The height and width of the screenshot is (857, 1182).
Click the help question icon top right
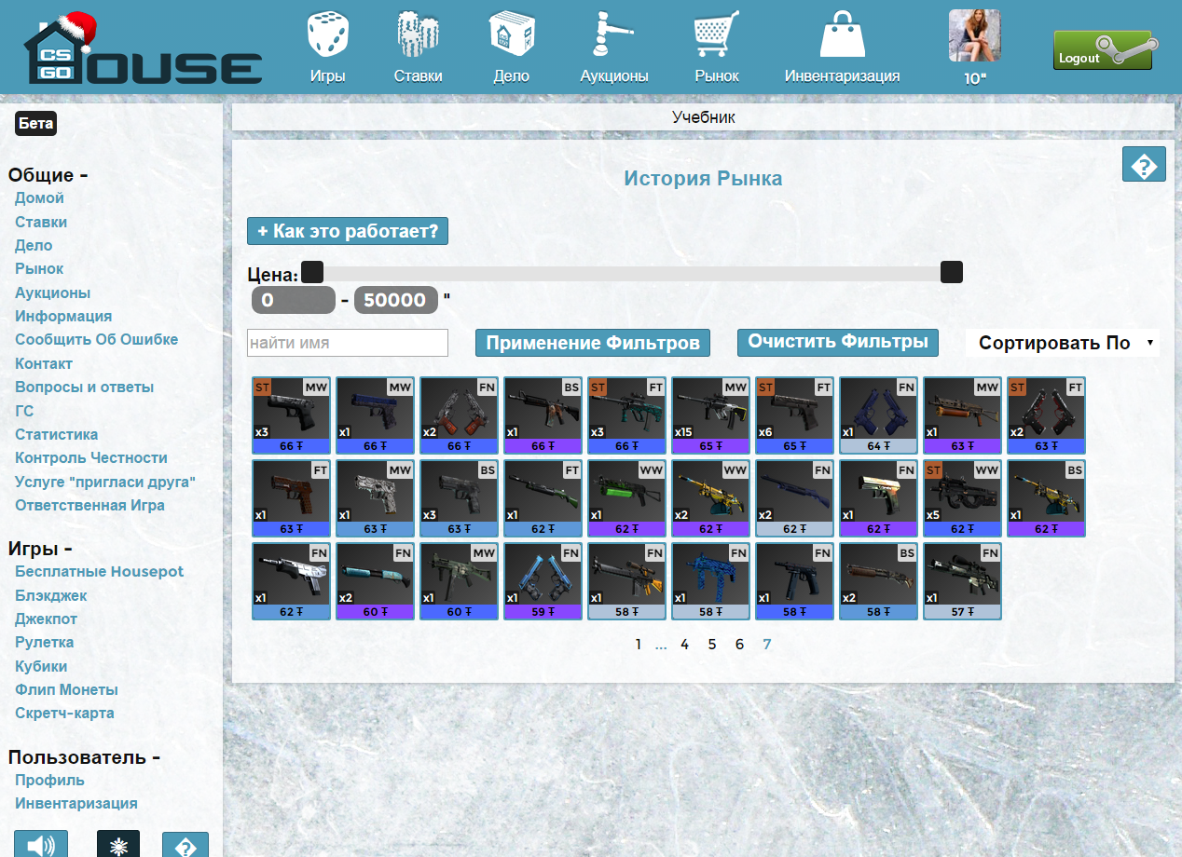[x=1144, y=164]
